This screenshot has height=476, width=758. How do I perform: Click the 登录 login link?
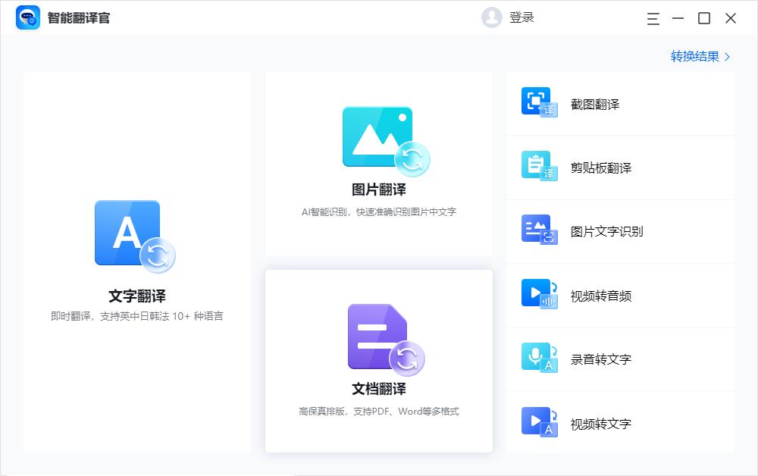point(522,17)
